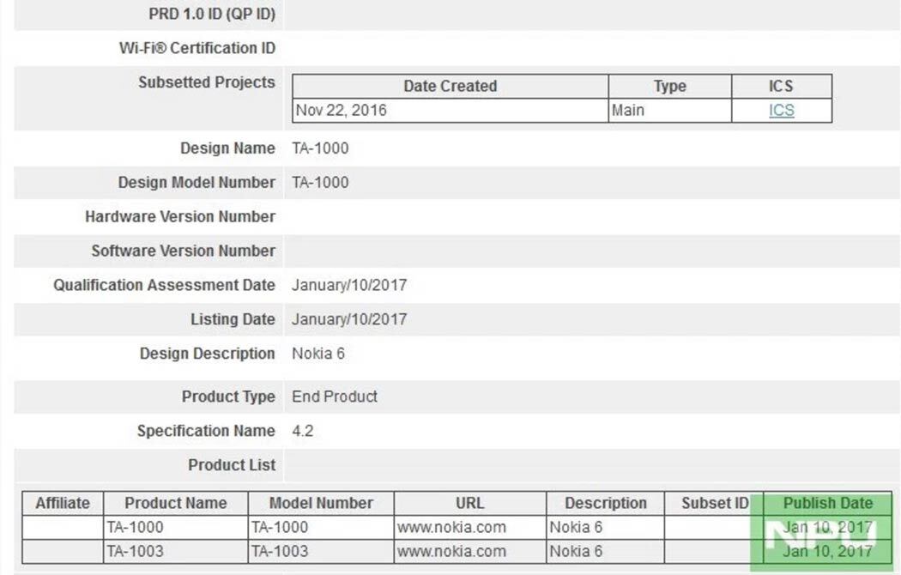This screenshot has height=575, width=901.
Task: Select the Main type cell
Action: point(628,110)
